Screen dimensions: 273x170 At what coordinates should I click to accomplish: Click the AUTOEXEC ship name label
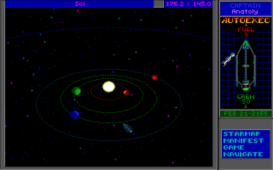tap(246, 20)
